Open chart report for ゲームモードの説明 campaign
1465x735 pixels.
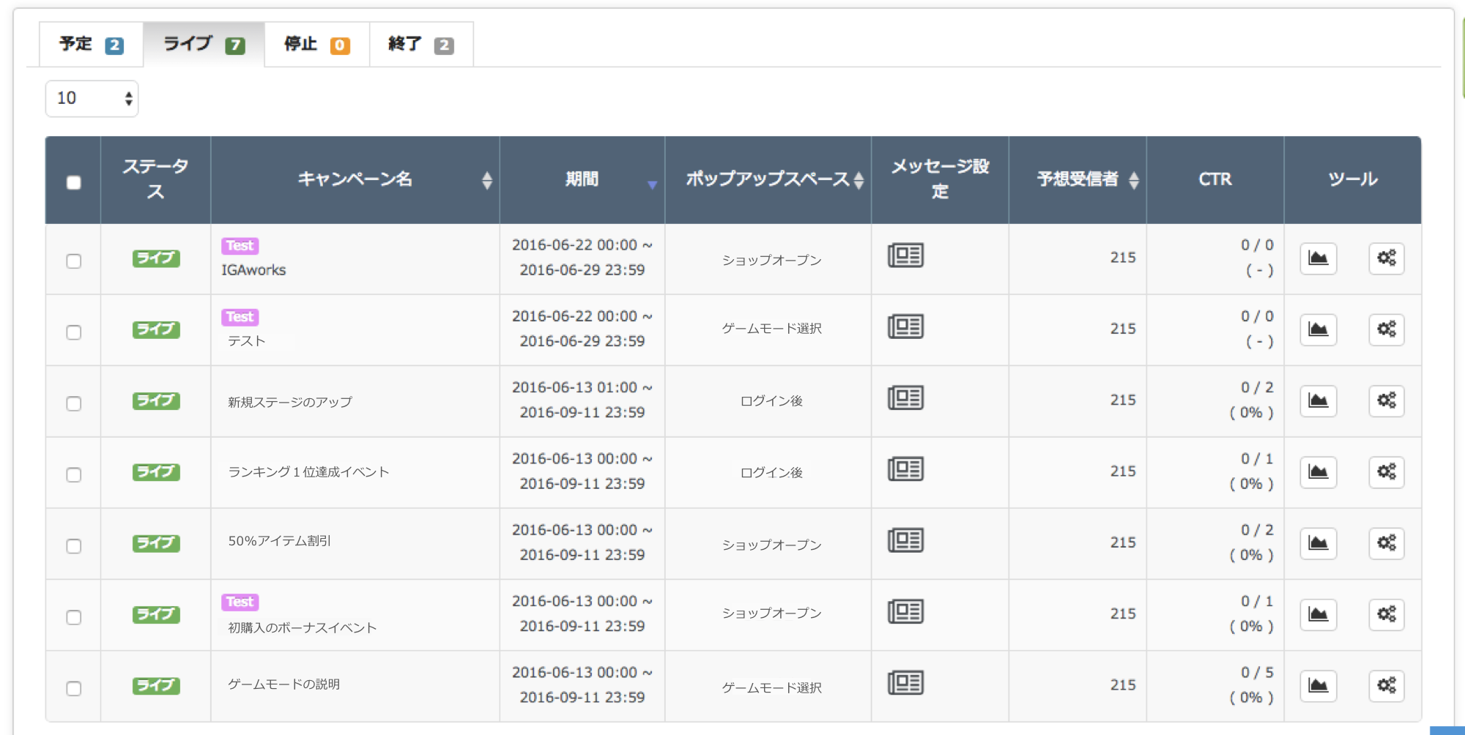(x=1318, y=686)
